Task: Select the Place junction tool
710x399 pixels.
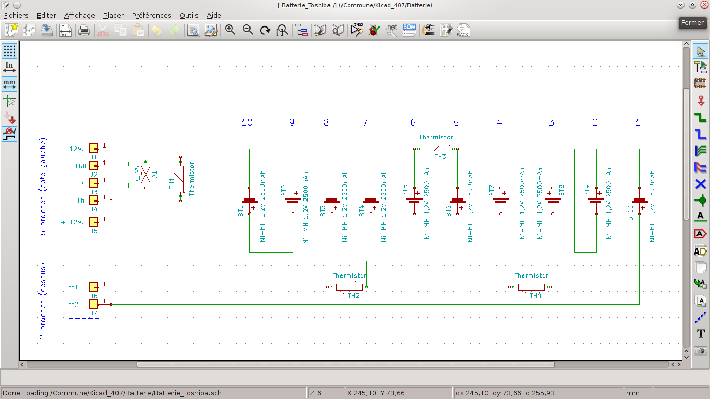Action: click(x=701, y=199)
